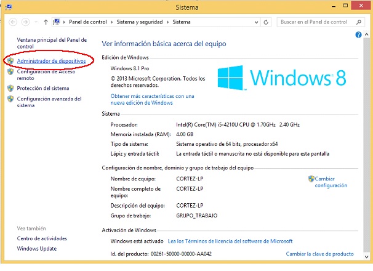Image resolution: width=373 pixels, height=271 pixels.
Task: Open the blue Help question mark
Action: pos(358,34)
